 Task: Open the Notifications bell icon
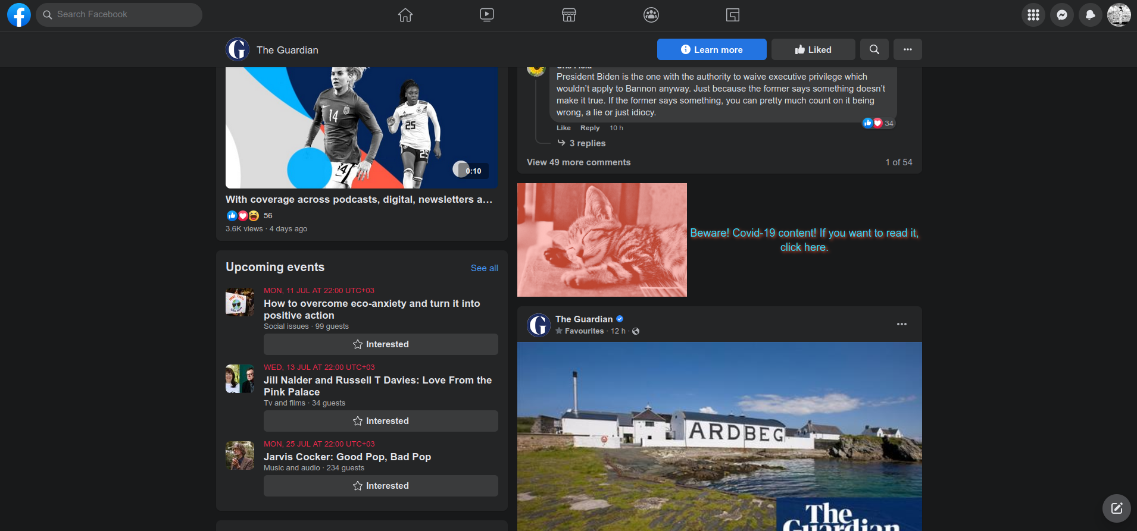tap(1091, 15)
